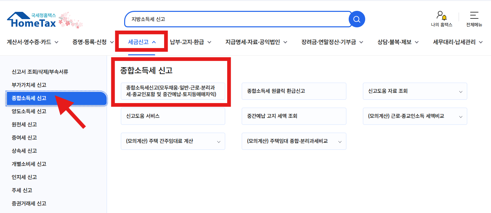Select 부가가치세 신고 in the sidebar
The height and width of the screenshot is (213, 491).
pyautogui.click(x=29, y=85)
